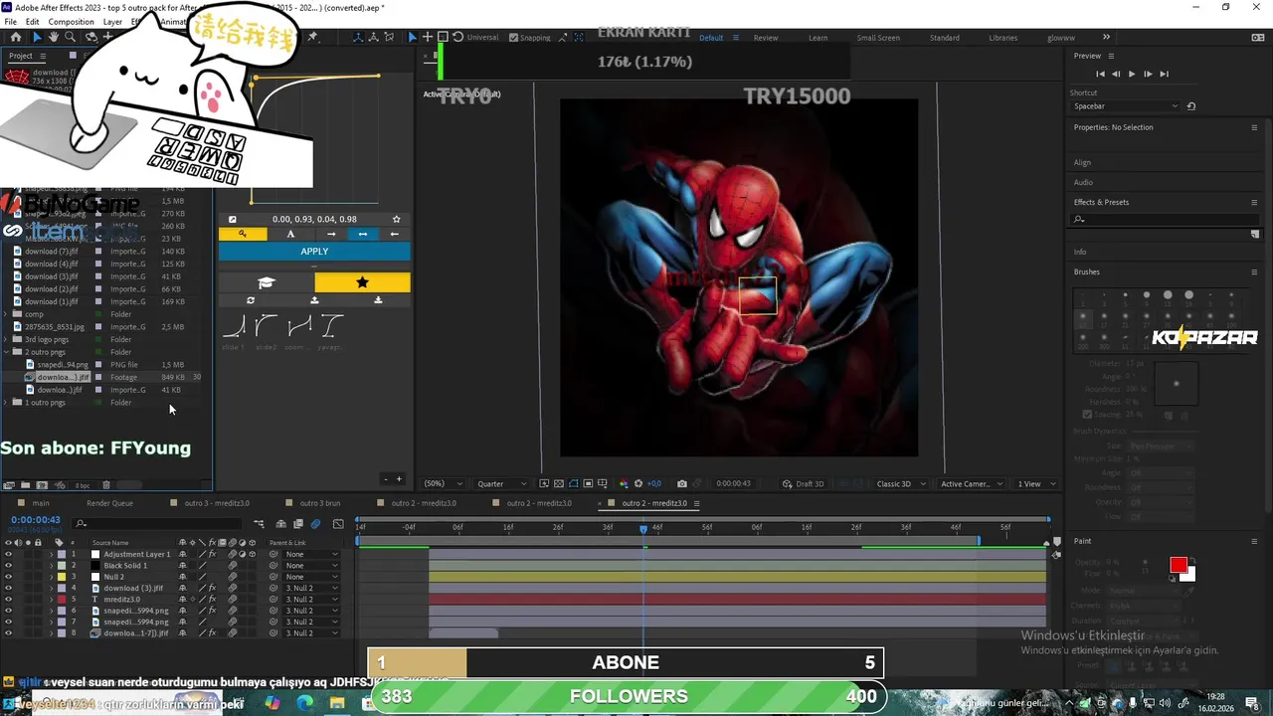
Task: Click the both-directions arrow easing button
Action: click(362, 234)
